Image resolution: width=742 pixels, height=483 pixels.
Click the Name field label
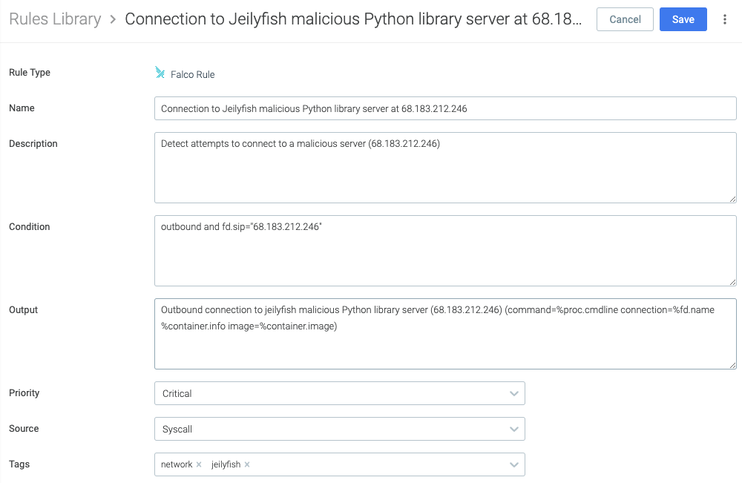22,108
